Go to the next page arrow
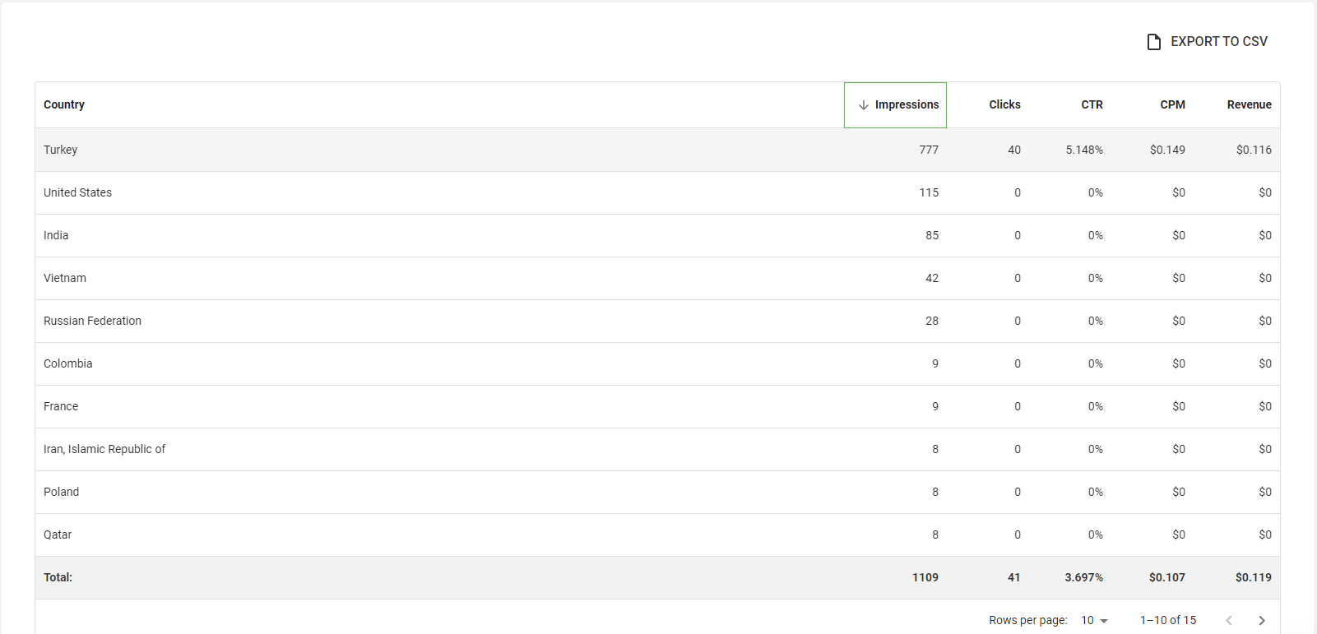Image resolution: width=1317 pixels, height=634 pixels. coord(1261,620)
